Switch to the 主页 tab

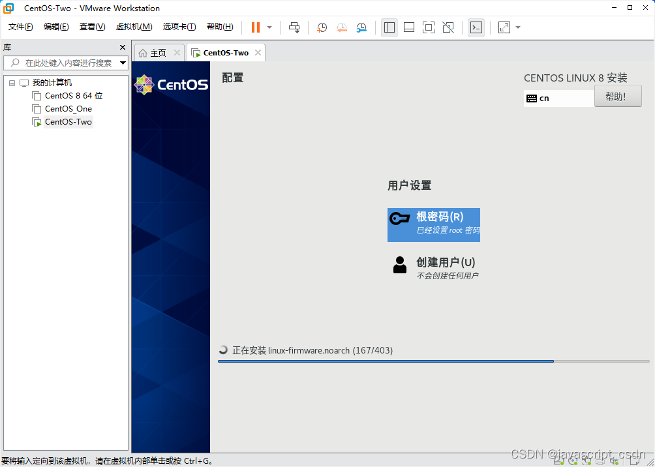[159, 53]
